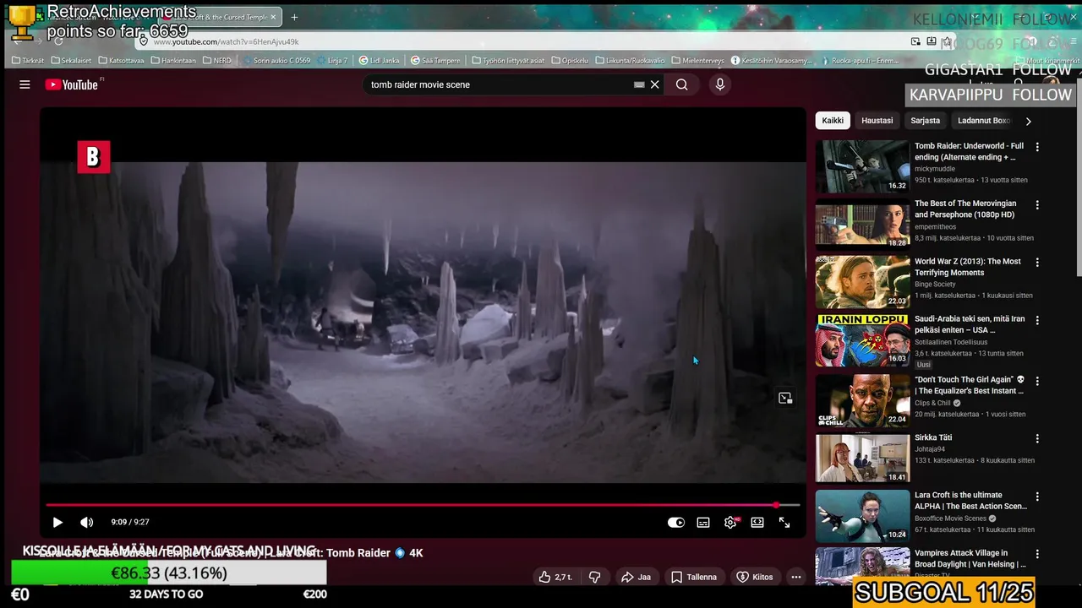Open options menu for Don't Touch The Girl video
The width and height of the screenshot is (1082, 608).
(x=1037, y=381)
